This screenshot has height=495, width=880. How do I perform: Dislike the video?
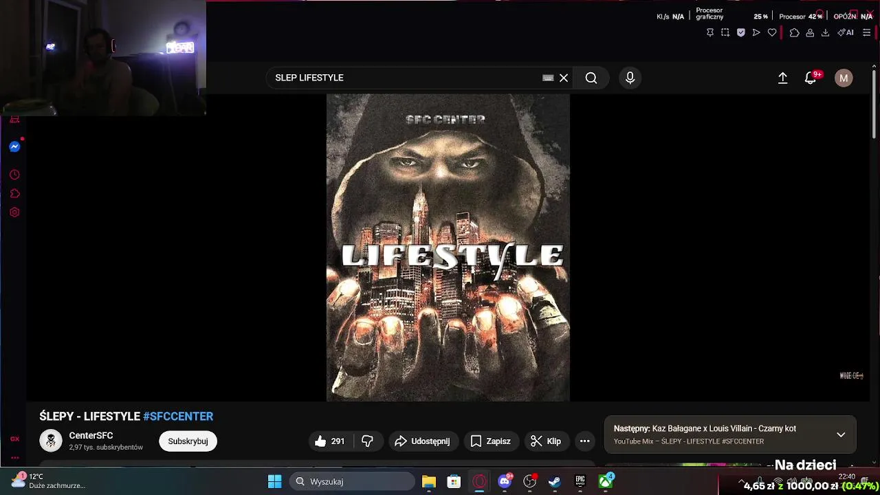point(367,441)
